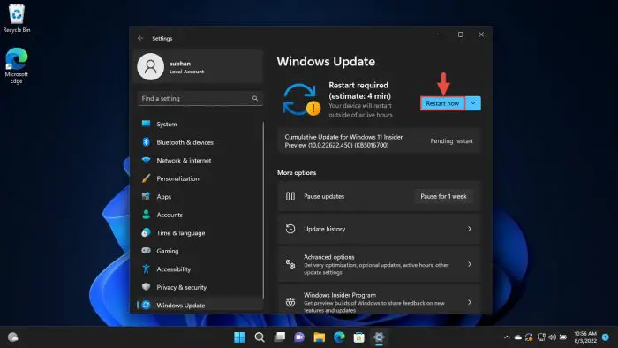Click the Network wifi icon in sidebar
This screenshot has width=618, height=348.
click(x=146, y=160)
